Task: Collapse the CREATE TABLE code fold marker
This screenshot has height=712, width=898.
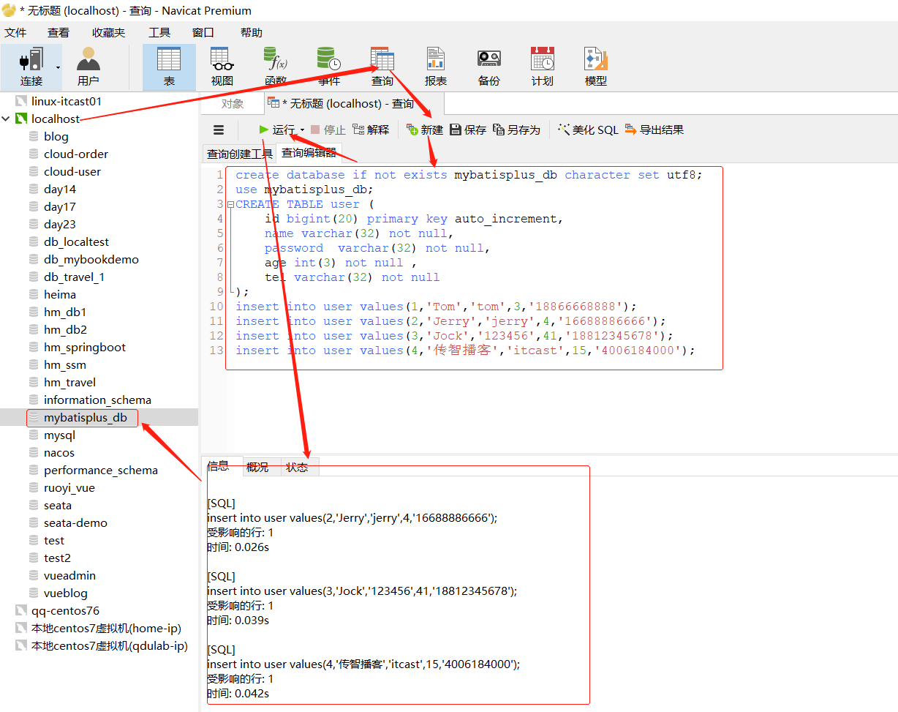Action: click(230, 204)
